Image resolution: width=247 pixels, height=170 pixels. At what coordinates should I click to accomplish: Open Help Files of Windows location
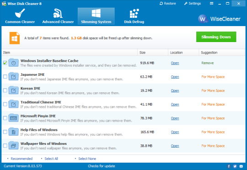(x=175, y=132)
